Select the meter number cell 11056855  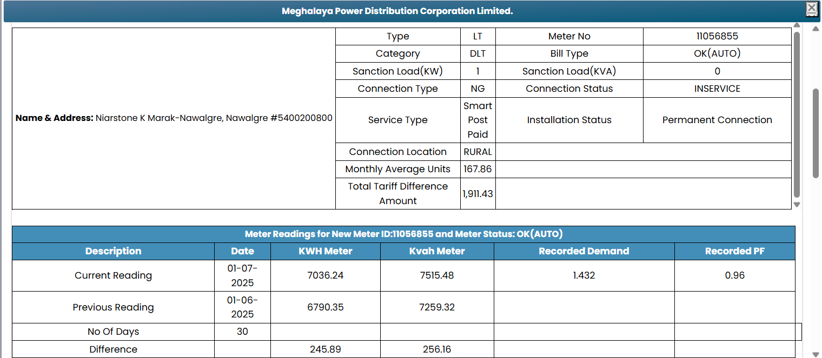click(717, 37)
